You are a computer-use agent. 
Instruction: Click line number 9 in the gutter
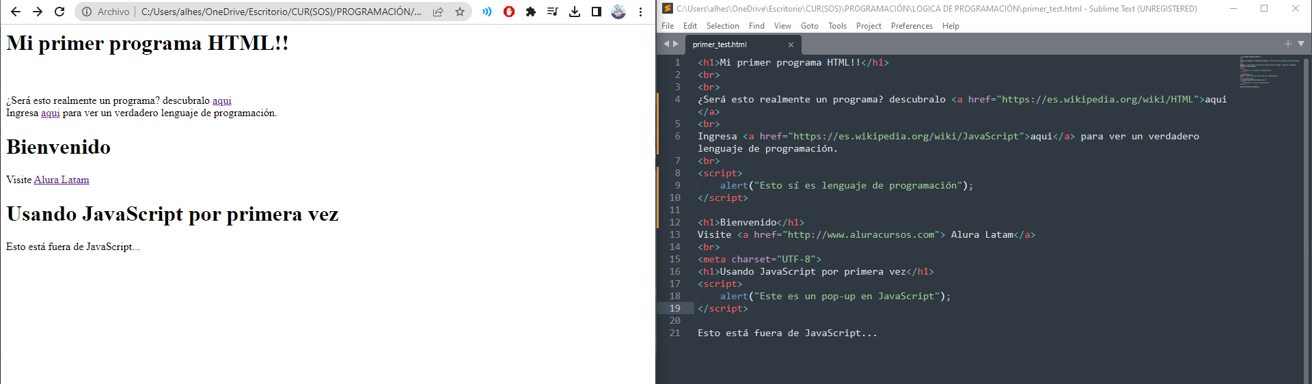678,185
